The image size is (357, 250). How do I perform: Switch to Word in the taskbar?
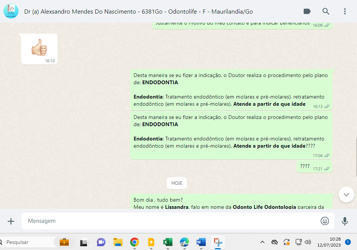coord(201,242)
